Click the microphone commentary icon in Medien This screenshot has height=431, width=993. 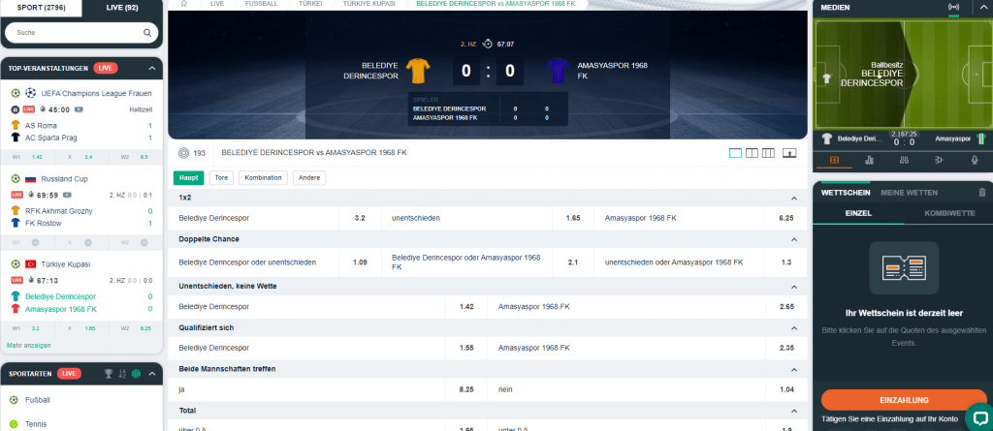(x=975, y=160)
